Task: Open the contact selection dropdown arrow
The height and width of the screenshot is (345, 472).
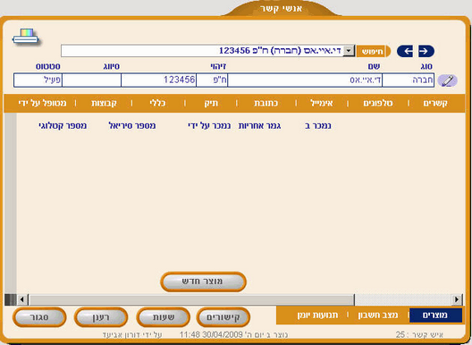Action: (349, 51)
